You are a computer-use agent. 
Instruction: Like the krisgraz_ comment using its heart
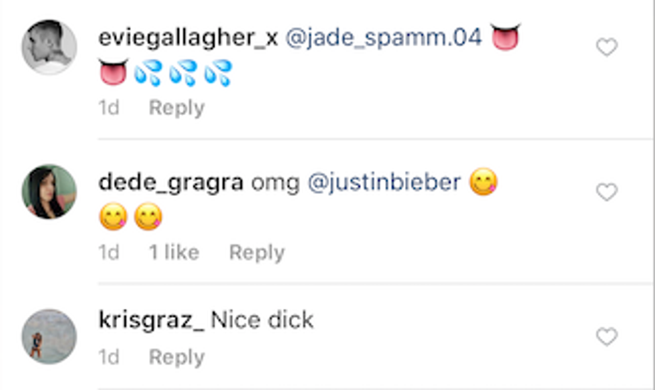coord(606,338)
